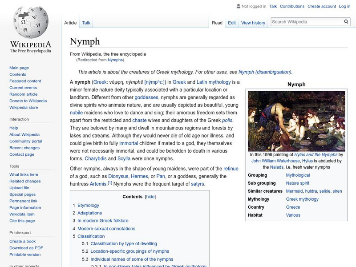
Task: Hide the Contents table via hide toggle
Action: click(x=150, y=197)
